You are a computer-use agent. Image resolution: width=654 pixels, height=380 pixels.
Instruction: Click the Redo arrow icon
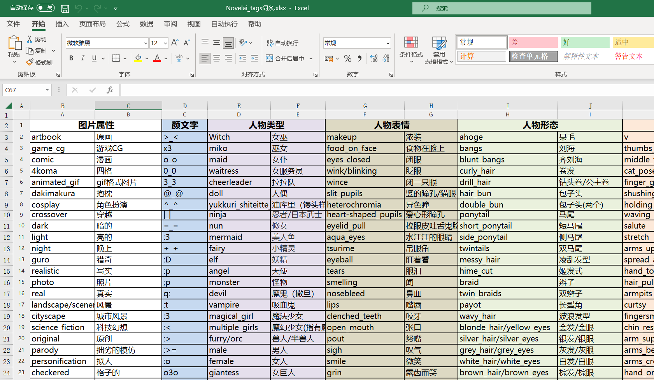point(97,8)
